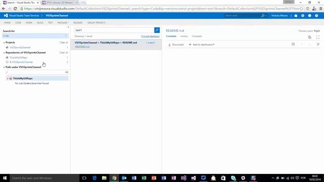The height and width of the screenshot is (182, 324).
Task: Open the WORK hub menu
Action: pyautogui.click(x=29, y=22)
